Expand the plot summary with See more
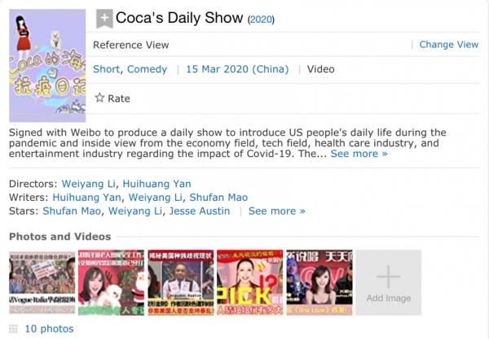Screen dimensions: 489x339 click(359, 154)
